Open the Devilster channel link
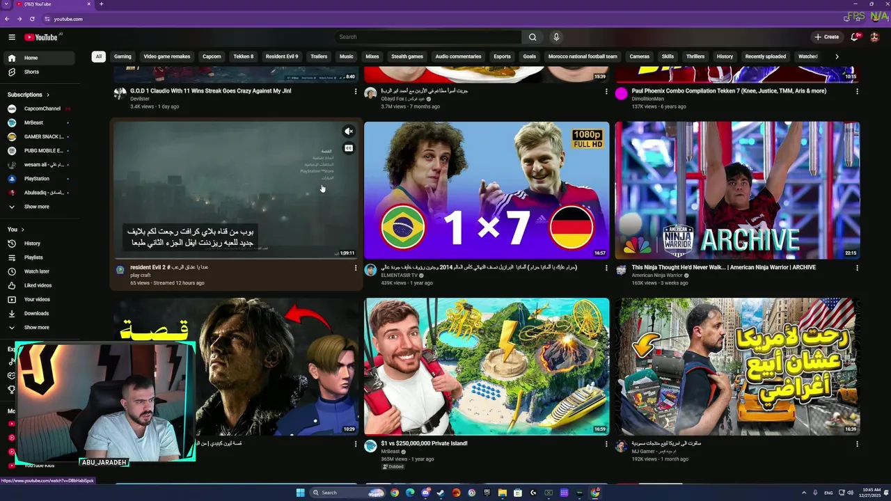The height and width of the screenshot is (501, 891). pos(140,99)
